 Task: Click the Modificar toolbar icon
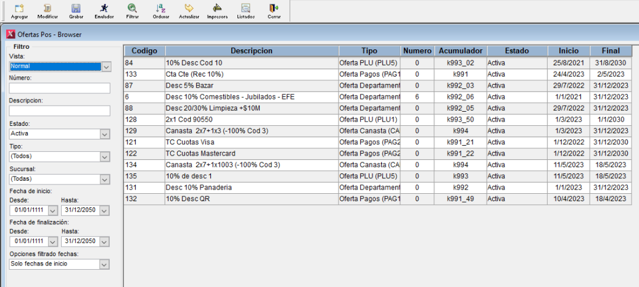tap(47, 9)
